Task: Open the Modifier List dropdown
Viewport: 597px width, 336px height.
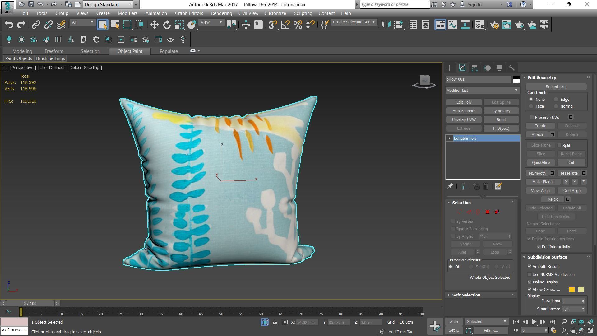Action: (x=482, y=90)
